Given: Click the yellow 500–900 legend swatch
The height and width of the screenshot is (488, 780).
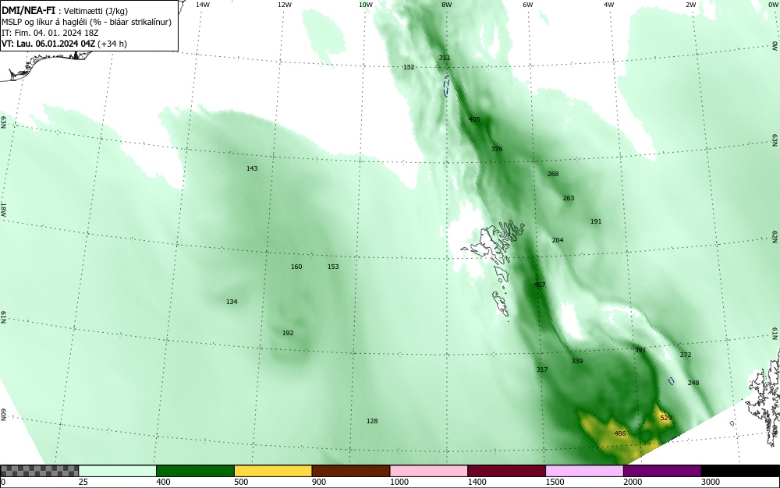Looking at the screenshot, I should click(x=273, y=471).
